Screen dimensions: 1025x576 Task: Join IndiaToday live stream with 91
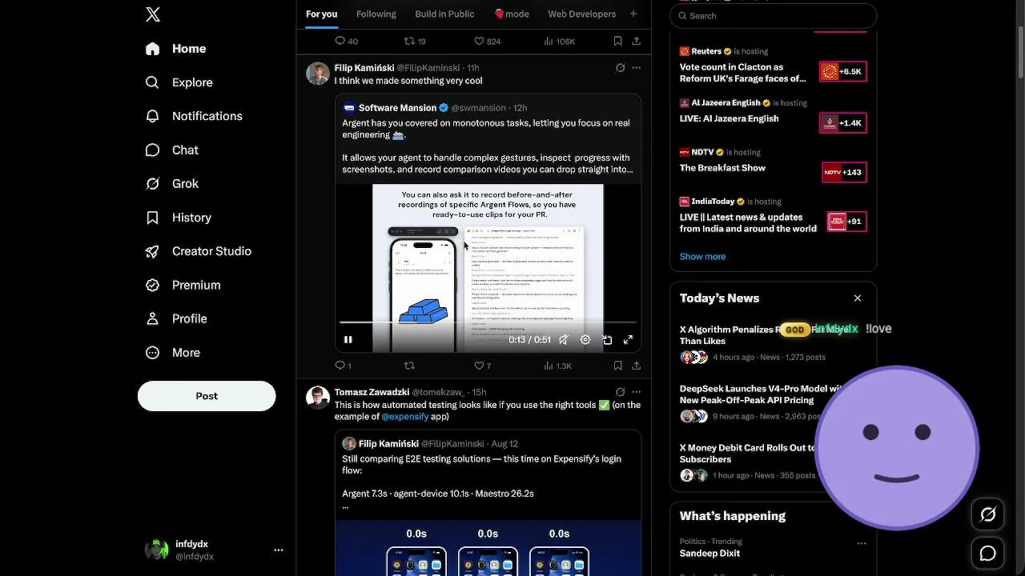[x=846, y=222]
